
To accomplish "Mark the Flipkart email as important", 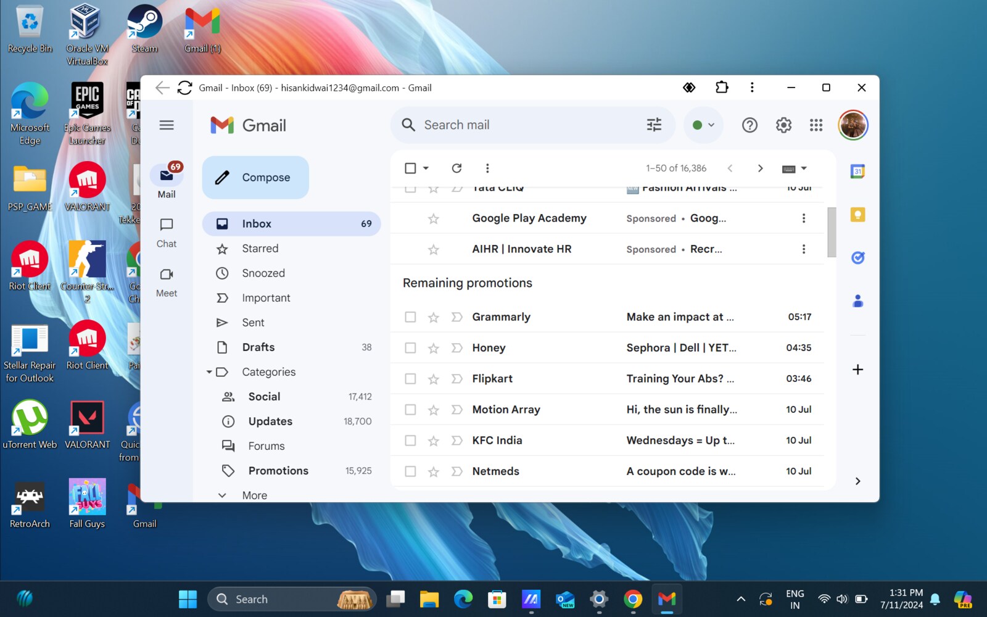I will tap(456, 378).
